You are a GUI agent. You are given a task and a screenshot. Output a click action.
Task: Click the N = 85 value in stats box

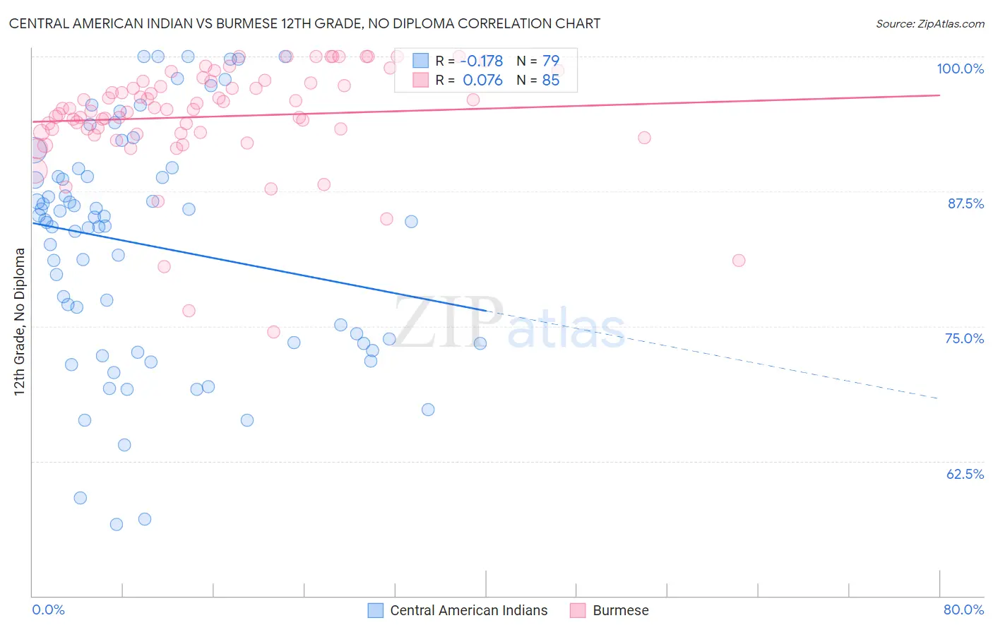(538, 80)
